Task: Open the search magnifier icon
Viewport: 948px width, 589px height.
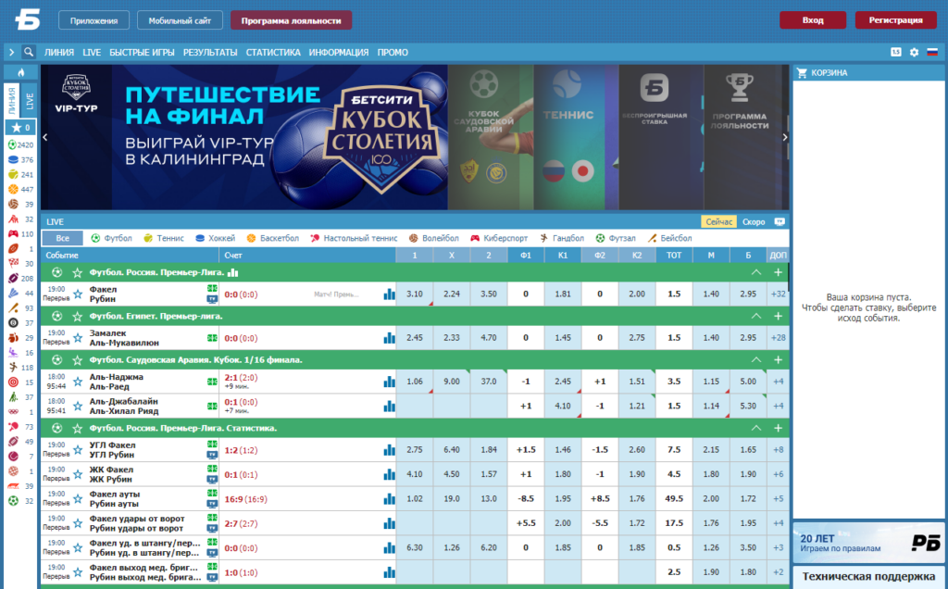Action: (29, 52)
